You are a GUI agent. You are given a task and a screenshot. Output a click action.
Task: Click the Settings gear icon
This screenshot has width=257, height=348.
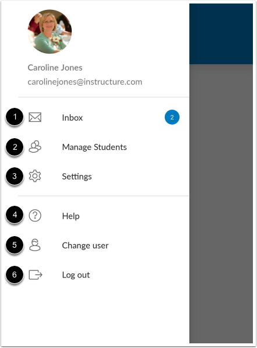[35, 176]
